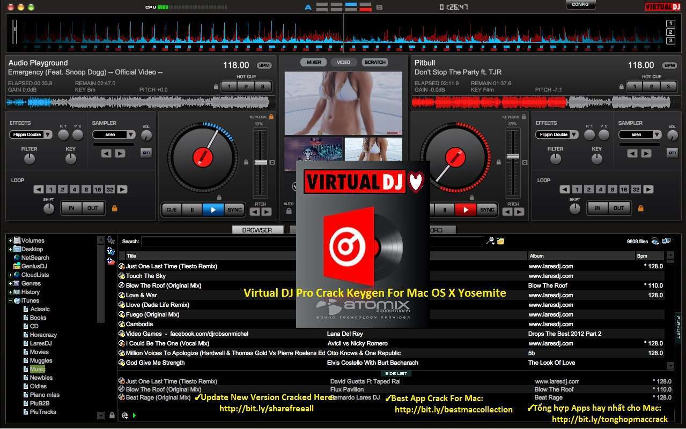Toggle left deck BPM button
The width and height of the screenshot is (686, 429).
[264, 65]
